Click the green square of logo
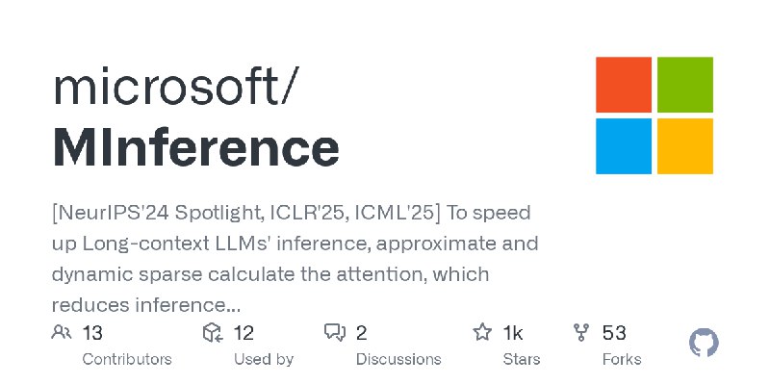Viewport: 770px width, 385px height. [x=685, y=85]
